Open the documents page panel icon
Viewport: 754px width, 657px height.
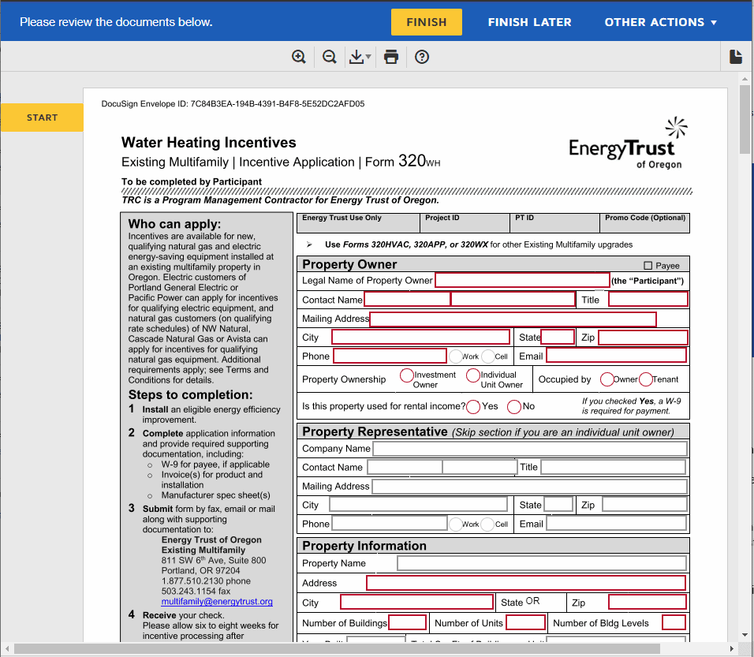tap(736, 57)
